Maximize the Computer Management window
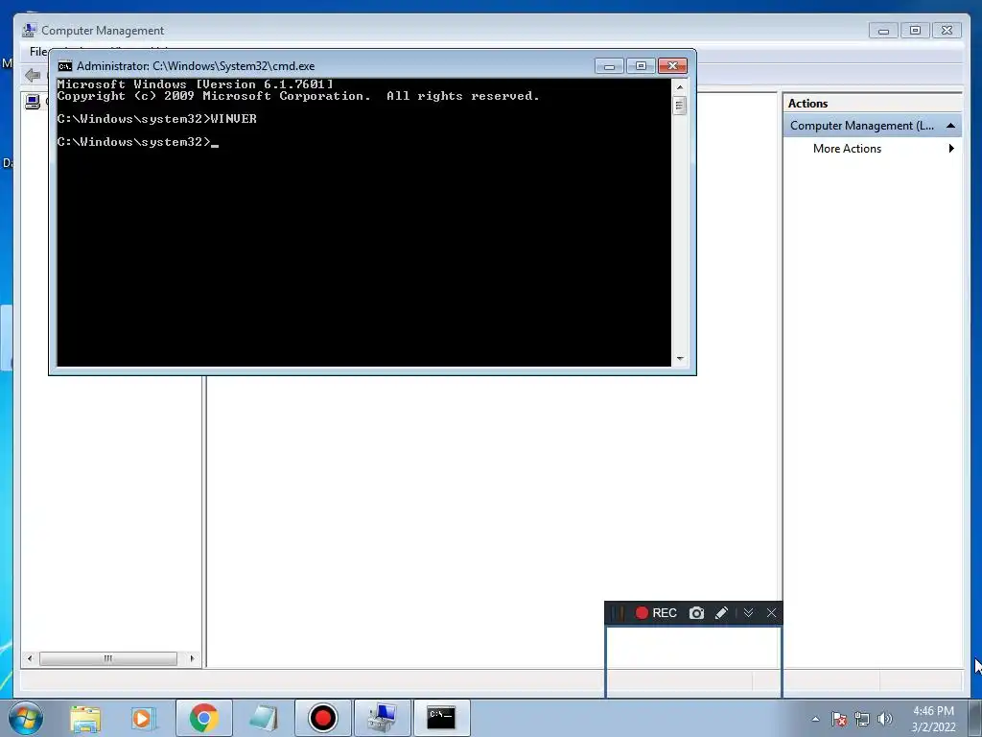This screenshot has height=737, width=982. pos(915,30)
